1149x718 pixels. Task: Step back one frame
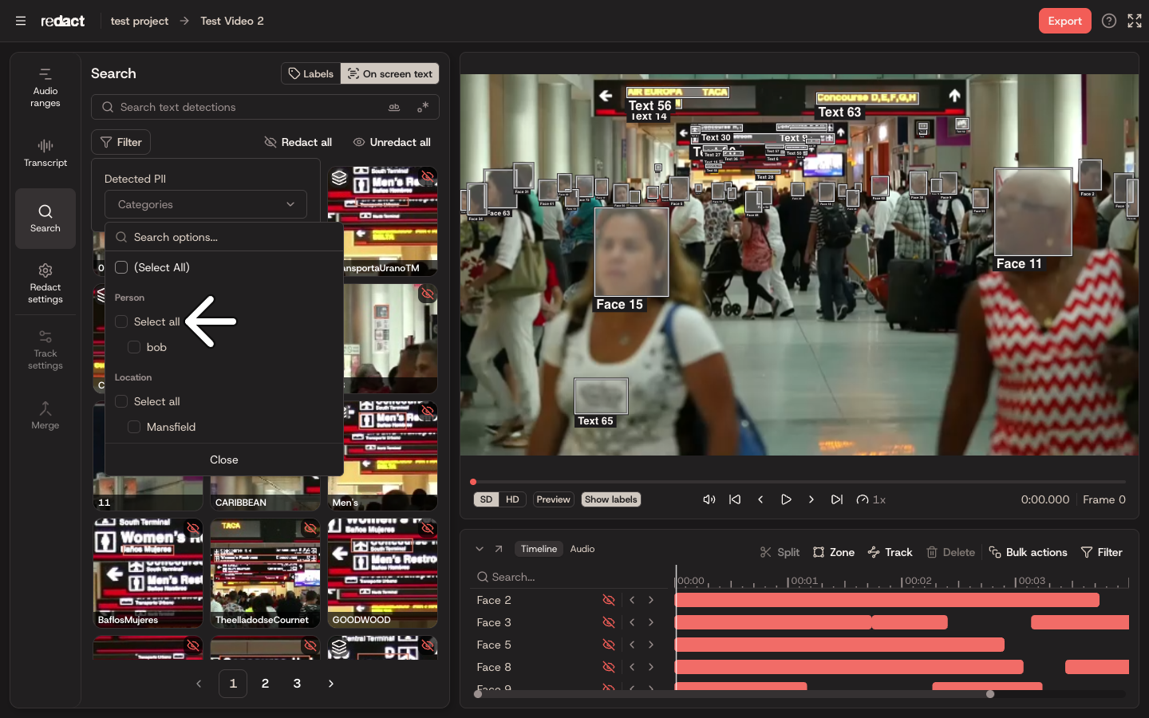click(760, 499)
